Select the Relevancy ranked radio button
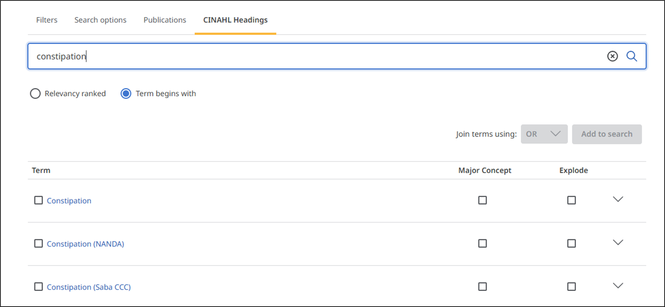Screen dimensions: 665x307 [35, 94]
